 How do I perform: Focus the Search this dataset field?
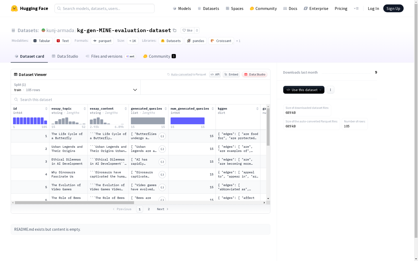click(x=141, y=99)
